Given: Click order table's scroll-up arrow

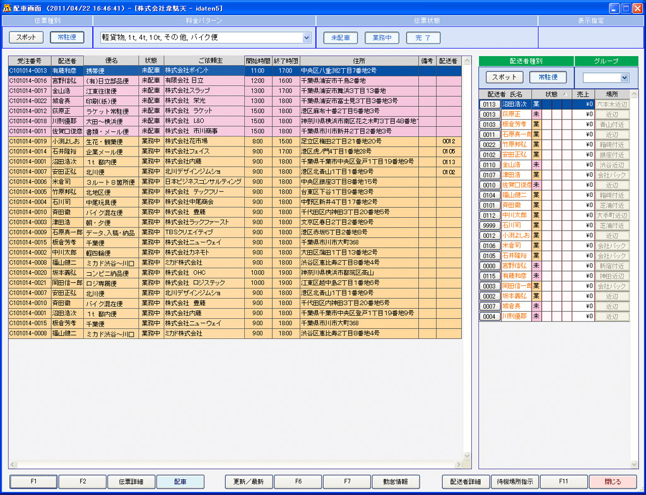Looking at the screenshot, I should point(467,61).
